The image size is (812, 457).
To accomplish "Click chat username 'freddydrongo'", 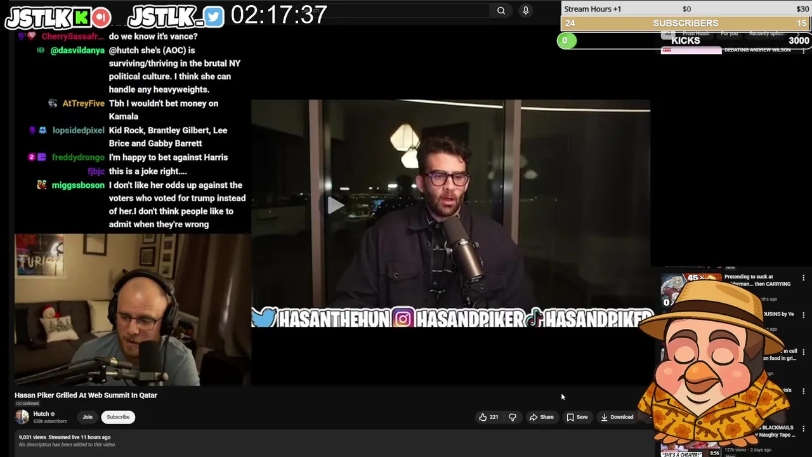I will point(78,157).
